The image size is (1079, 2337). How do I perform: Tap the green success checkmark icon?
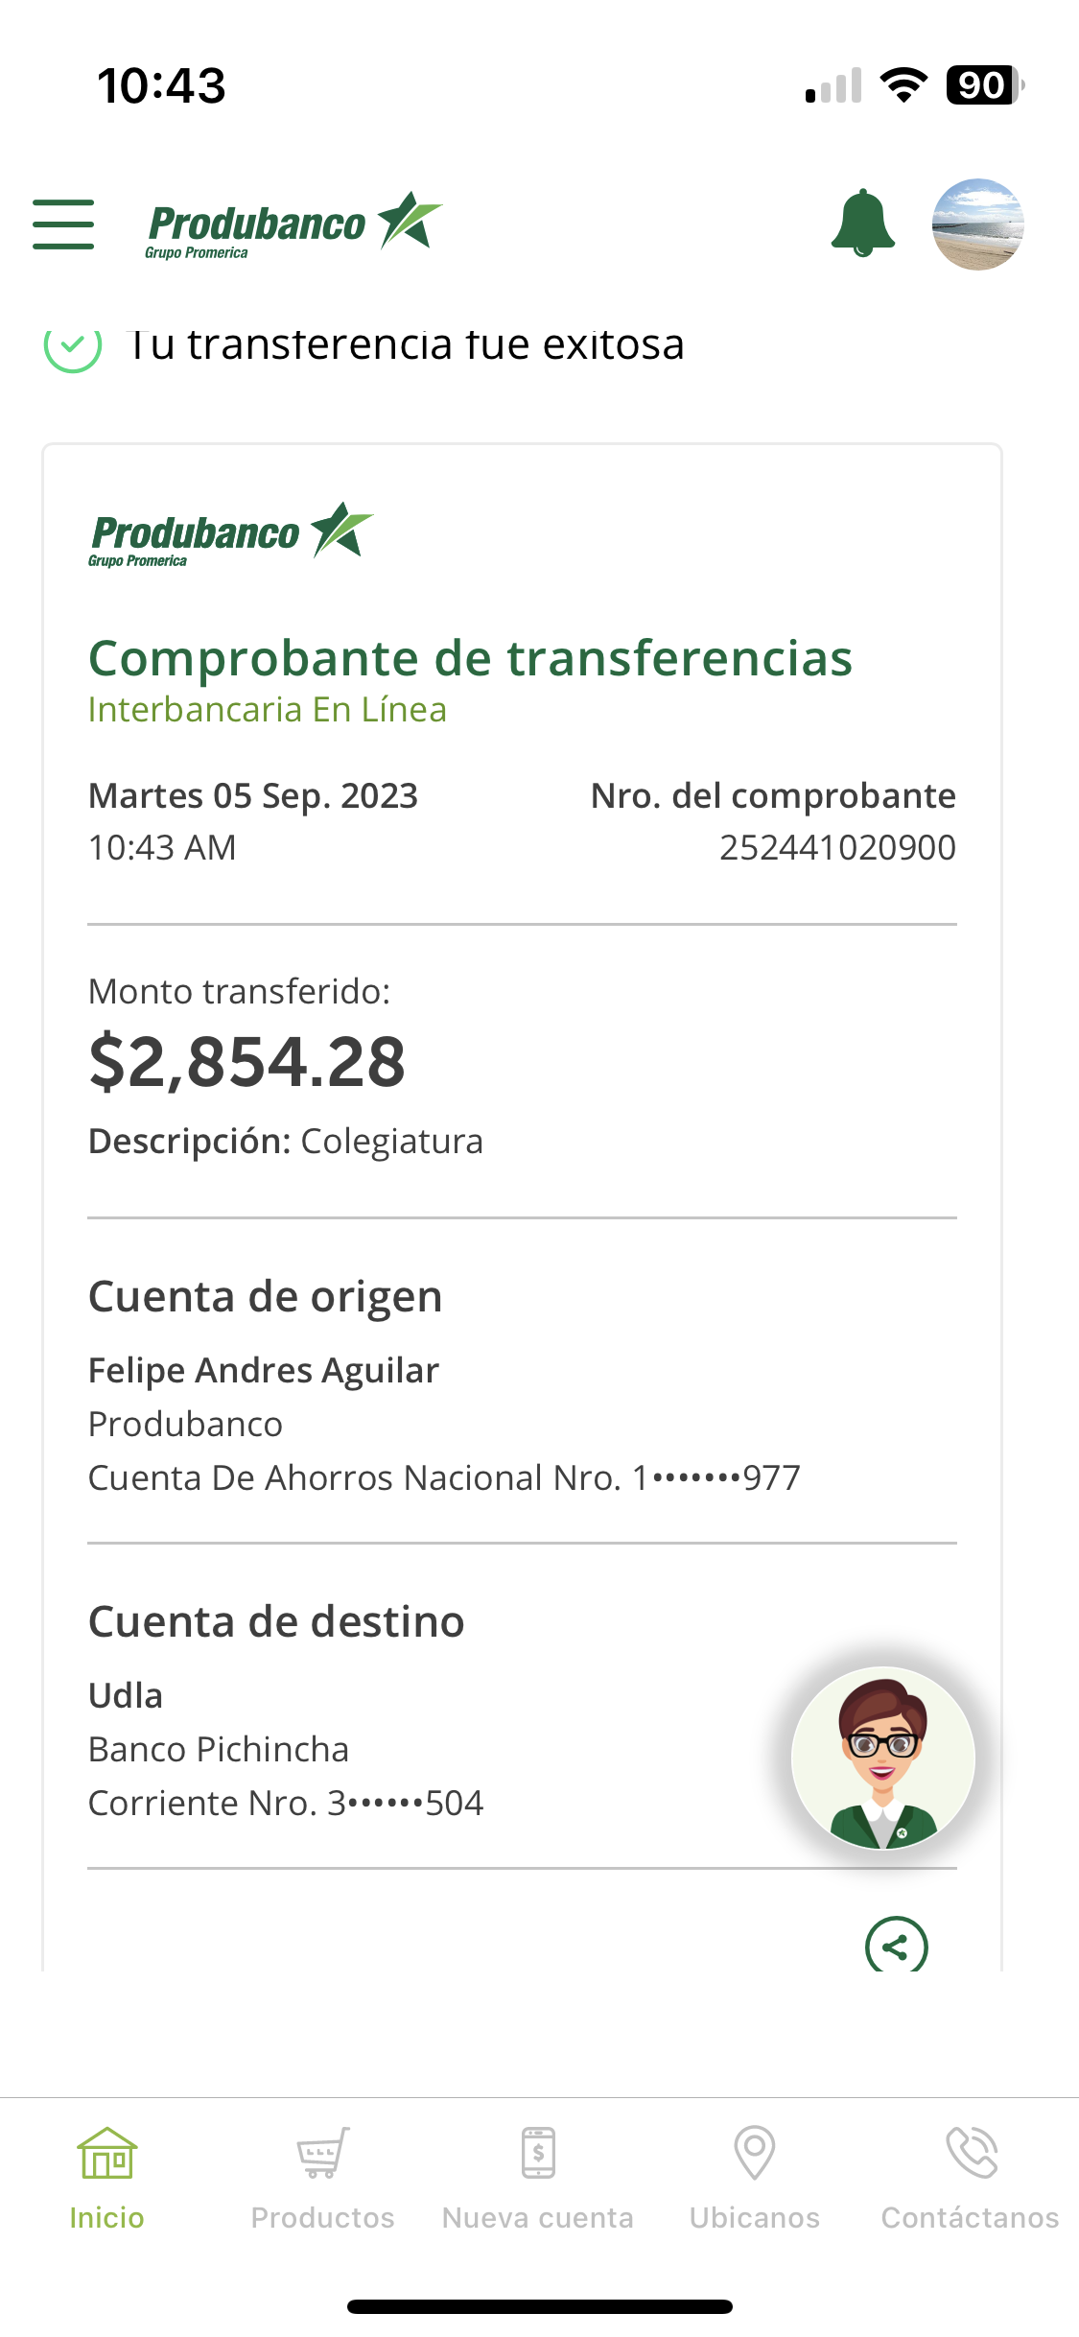[73, 345]
